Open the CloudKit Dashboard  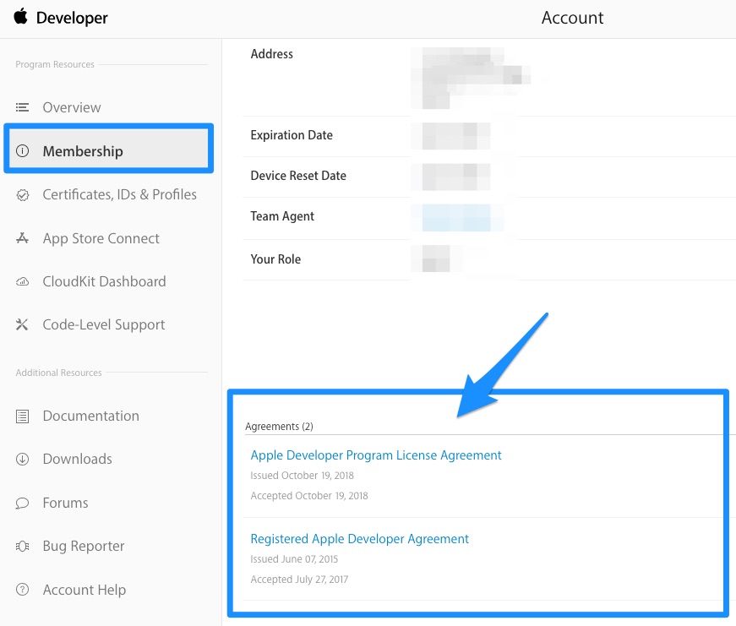pyautogui.click(x=104, y=281)
